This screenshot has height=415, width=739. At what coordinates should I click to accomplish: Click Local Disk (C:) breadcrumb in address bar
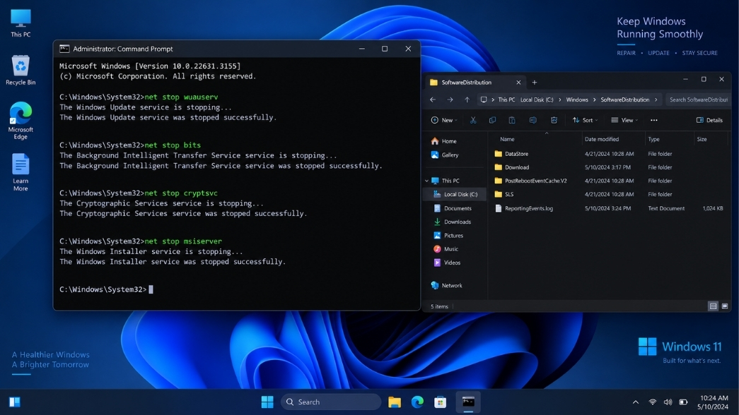point(537,100)
